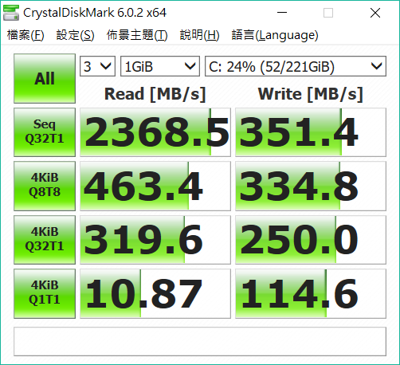Viewport: 400px width, 365px height.
Task: Open the 設定(S) menu
Action: pos(75,35)
